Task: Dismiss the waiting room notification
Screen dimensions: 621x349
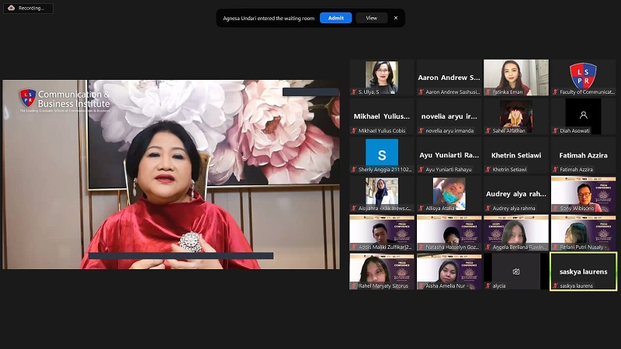Action: [x=395, y=18]
